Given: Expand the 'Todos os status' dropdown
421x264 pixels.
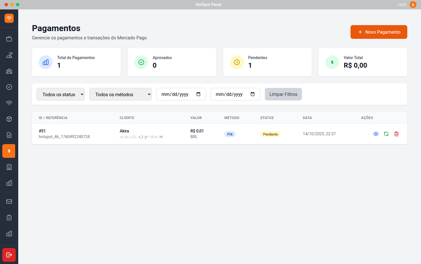Looking at the screenshot, I should click(61, 94).
